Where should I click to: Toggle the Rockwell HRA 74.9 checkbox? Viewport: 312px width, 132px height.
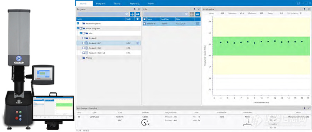[x=84, y=53]
